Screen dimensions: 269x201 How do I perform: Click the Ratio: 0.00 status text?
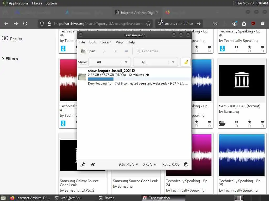tap(171, 164)
